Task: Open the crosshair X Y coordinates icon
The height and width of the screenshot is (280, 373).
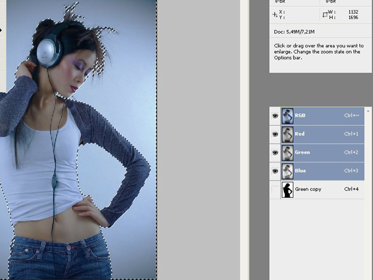Action: [275, 15]
